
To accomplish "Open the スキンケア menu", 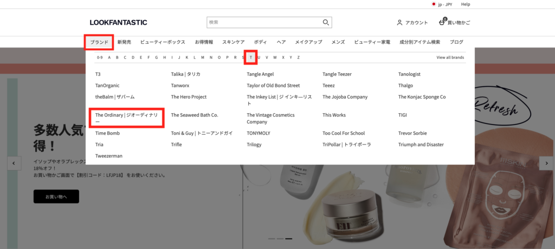I will click(x=233, y=42).
